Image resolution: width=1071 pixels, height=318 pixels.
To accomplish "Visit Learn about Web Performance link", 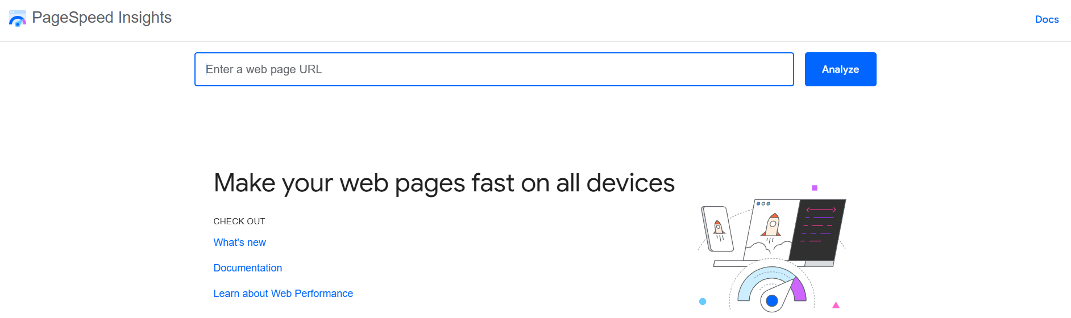I will 283,294.
